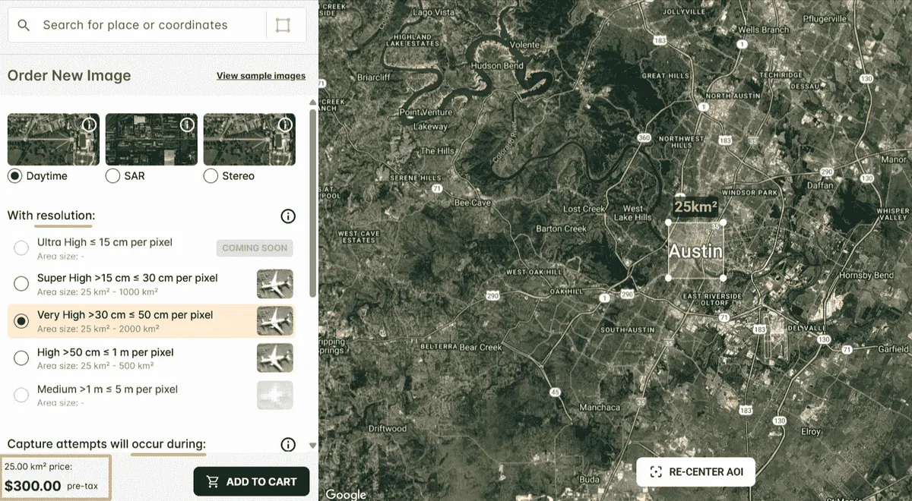This screenshot has height=501, width=912.
Task: Preview Super High resolution airplane sample
Action: [x=275, y=284]
